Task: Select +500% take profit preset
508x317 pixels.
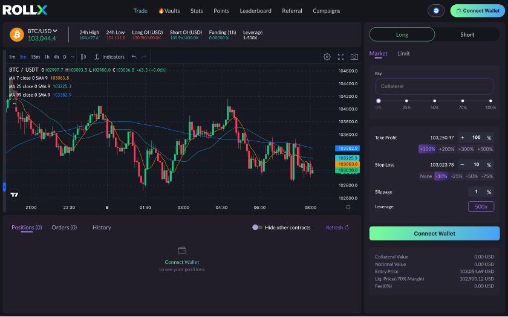Action: 484,149
